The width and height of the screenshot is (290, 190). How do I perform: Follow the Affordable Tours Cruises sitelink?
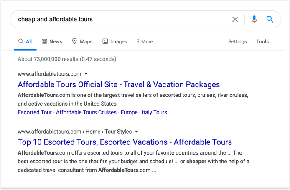tap(86, 112)
